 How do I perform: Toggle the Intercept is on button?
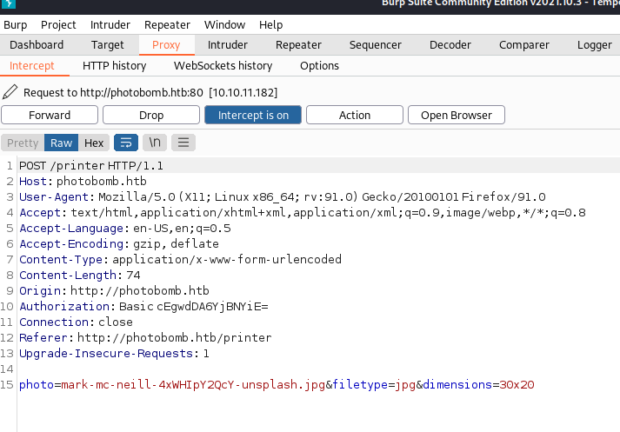pyautogui.click(x=253, y=115)
